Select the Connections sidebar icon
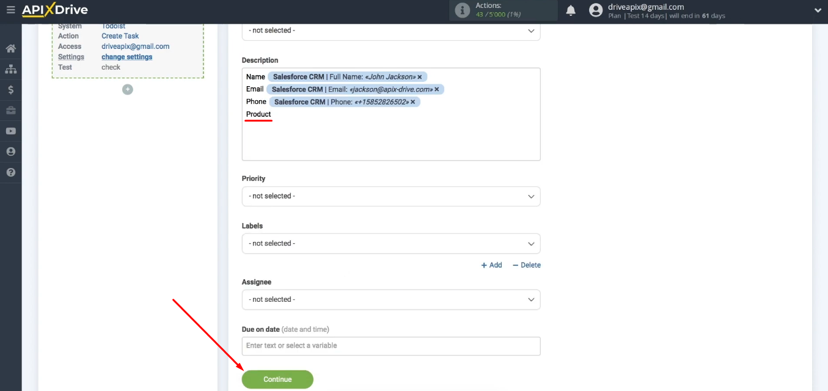828x391 pixels. [11, 69]
